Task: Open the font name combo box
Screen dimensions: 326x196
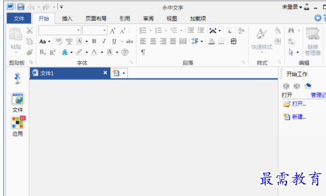Action: [60, 30]
